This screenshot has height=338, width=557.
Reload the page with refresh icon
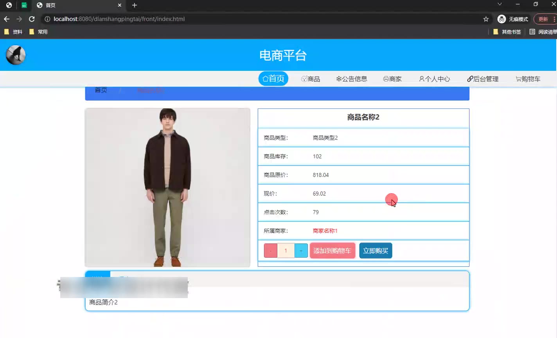[x=32, y=19]
